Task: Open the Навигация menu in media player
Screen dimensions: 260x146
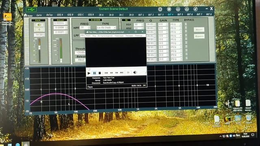Action: tap(119, 36)
